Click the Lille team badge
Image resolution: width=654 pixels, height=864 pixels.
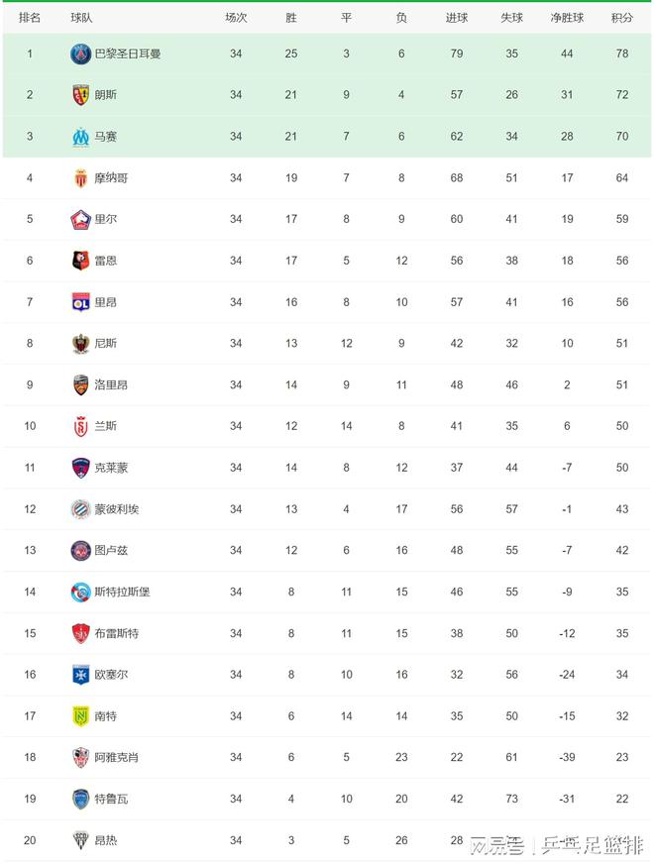80,219
